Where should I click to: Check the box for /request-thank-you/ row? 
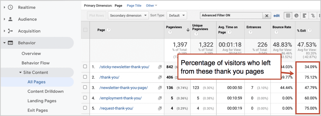coord(85,108)
